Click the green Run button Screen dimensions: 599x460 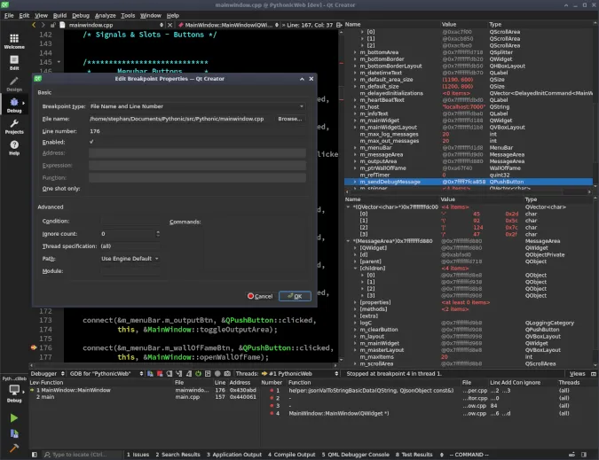click(14, 417)
